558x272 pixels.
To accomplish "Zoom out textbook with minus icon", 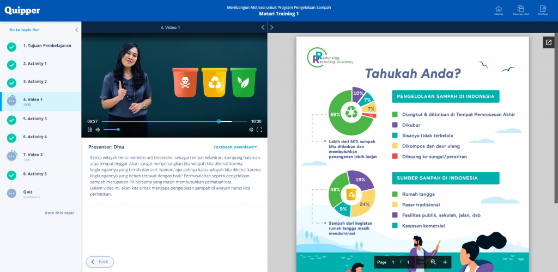I will 422,262.
